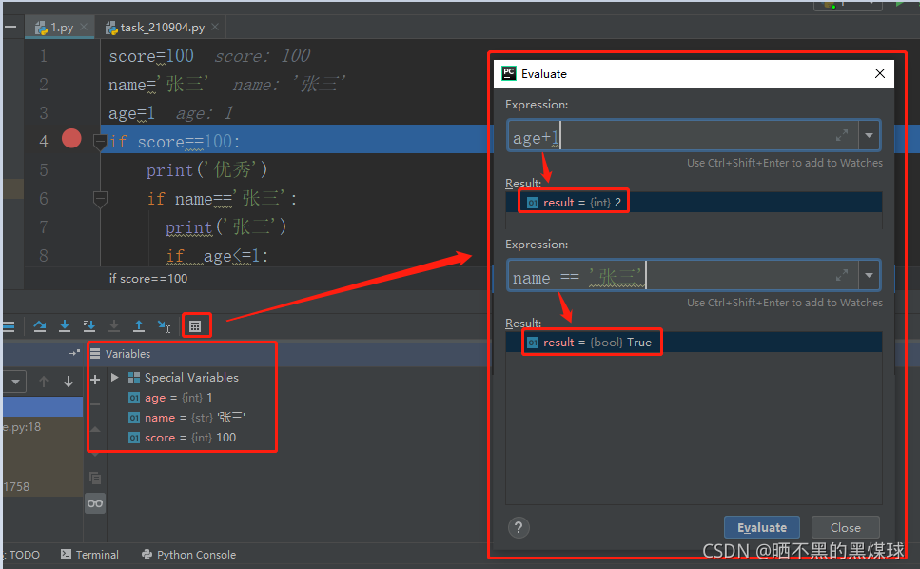This screenshot has width=920, height=569.
Task: Click the Close button in Evaluate dialog
Action: pos(846,527)
